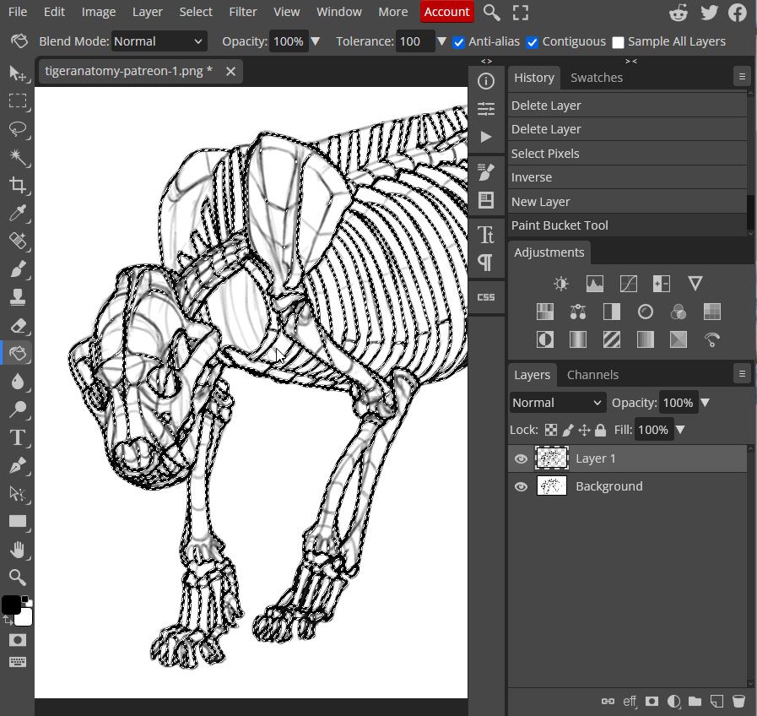Select the Crop tool

17,185
